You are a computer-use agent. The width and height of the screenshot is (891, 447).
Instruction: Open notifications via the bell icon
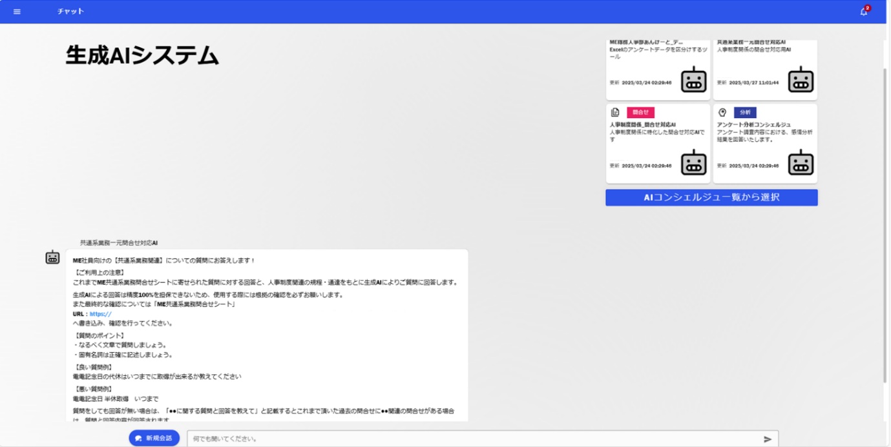pos(863,12)
